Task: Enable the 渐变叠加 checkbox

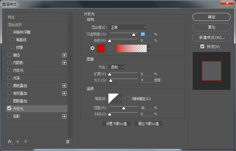Action: coord(9,93)
